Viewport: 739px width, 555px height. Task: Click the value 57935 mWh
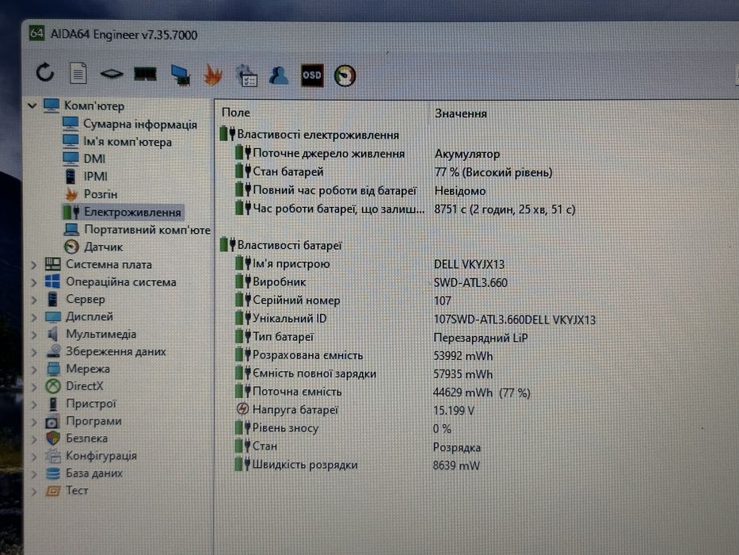point(463,374)
